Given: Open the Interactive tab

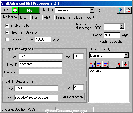Looking at the screenshot, I should click(63, 17).
